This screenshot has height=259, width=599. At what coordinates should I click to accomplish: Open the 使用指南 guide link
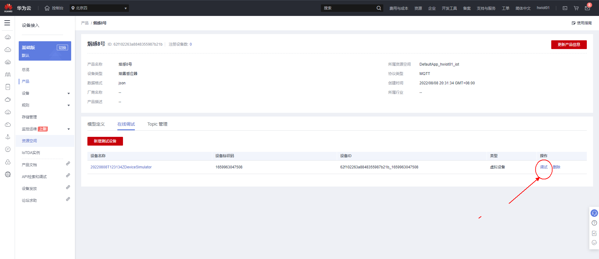582,23
